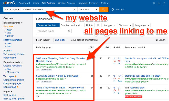
Task: Open Anchors report
Action: (7, 51)
